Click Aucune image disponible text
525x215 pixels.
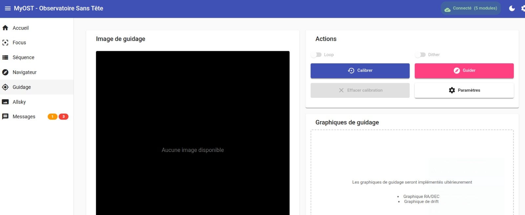193,150
